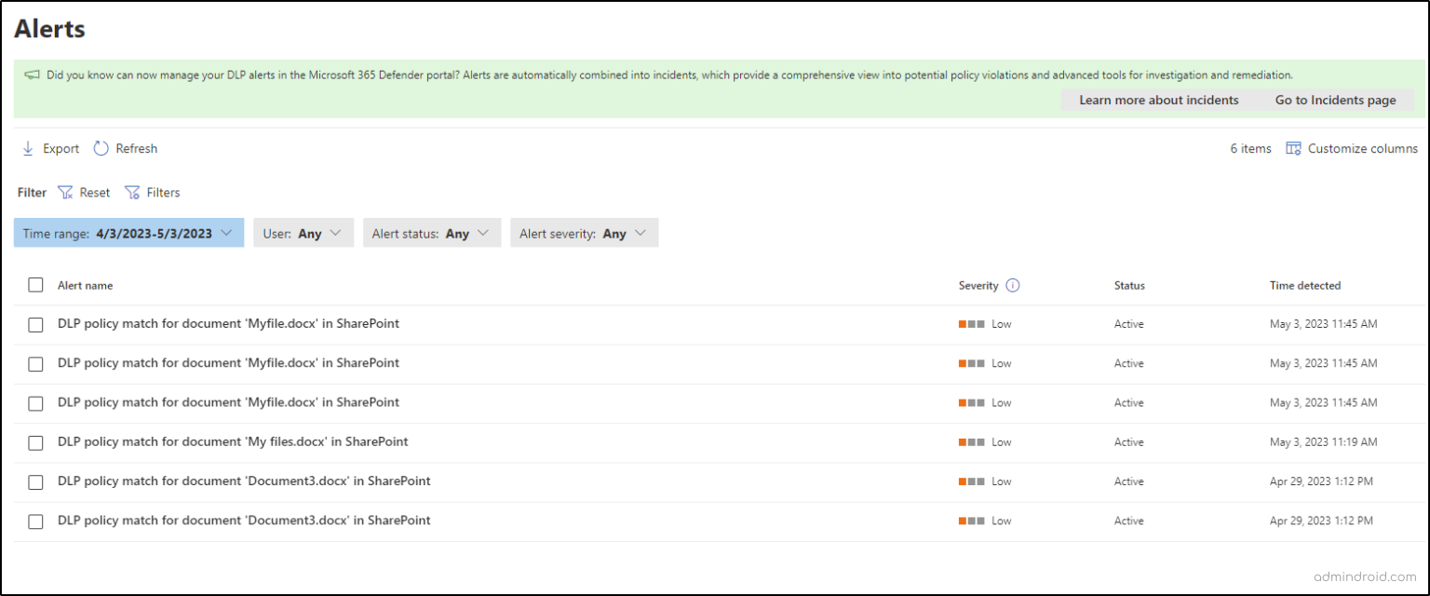Open the Time range filter dropdown
The height and width of the screenshot is (596, 1430).
click(x=128, y=232)
